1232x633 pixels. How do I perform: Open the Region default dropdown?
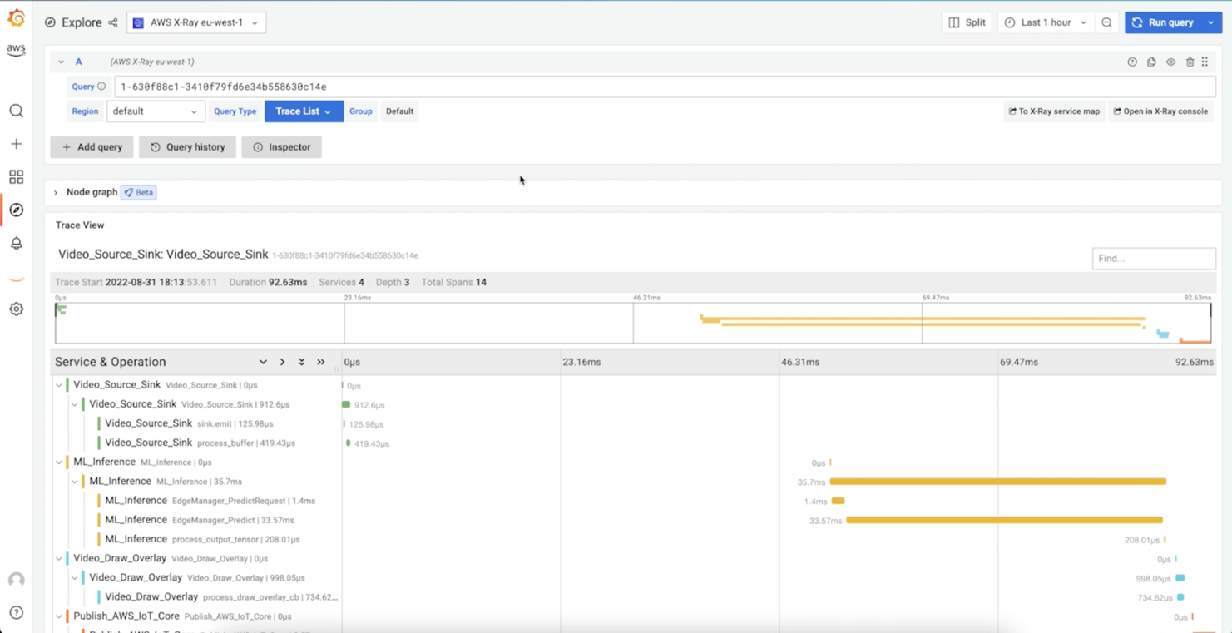[156, 111]
